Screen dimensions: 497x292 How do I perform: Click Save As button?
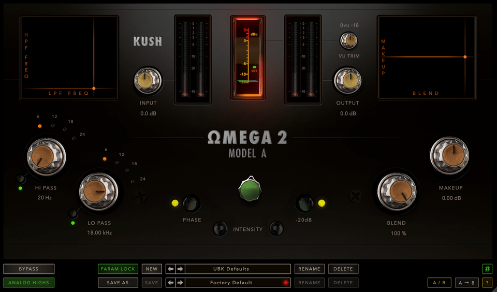click(x=118, y=283)
